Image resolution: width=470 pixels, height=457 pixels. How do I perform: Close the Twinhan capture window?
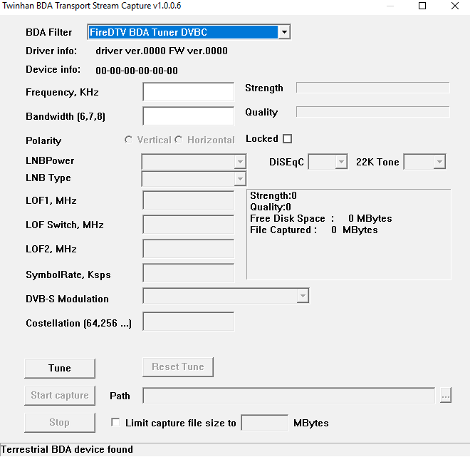click(x=455, y=6)
